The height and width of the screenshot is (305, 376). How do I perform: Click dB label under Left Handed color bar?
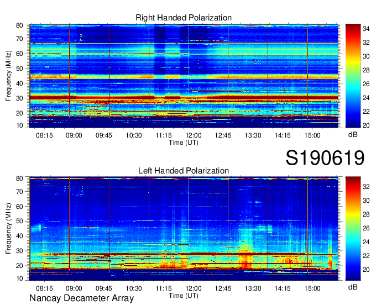(x=353, y=287)
